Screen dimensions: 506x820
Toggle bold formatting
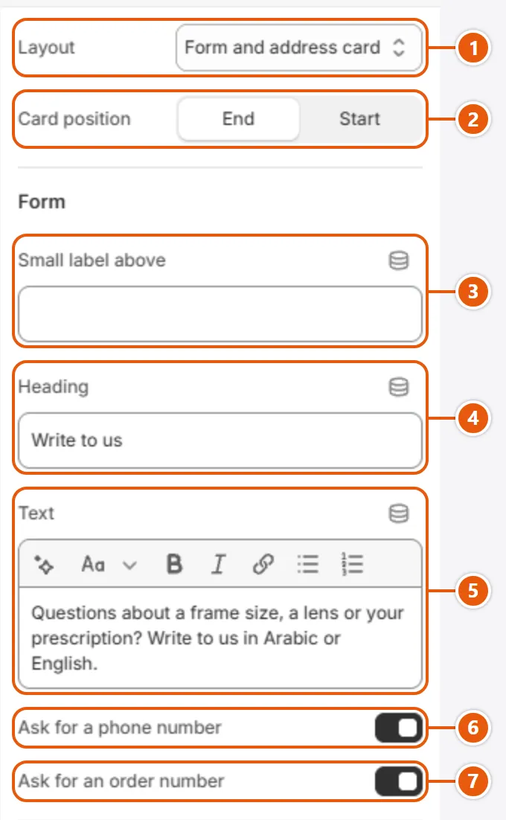(x=174, y=565)
